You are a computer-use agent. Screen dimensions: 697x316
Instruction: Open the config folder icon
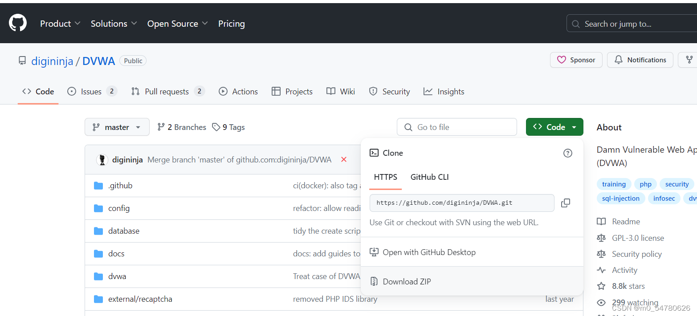tap(98, 208)
